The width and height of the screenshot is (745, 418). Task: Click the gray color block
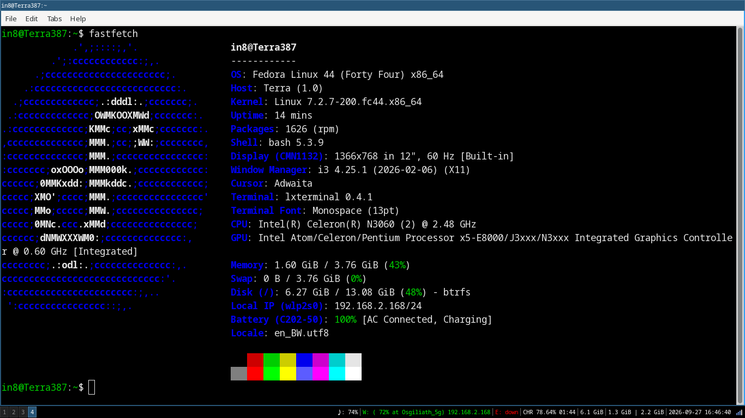point(239,373)
